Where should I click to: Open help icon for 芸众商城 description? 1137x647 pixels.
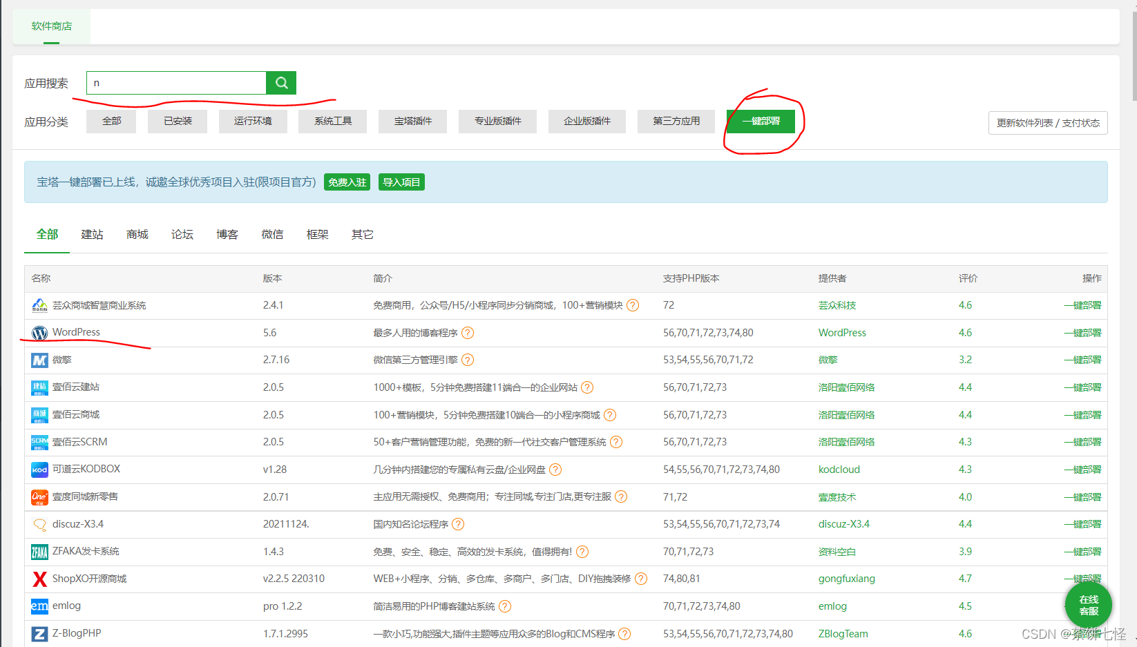pos(633,305)
